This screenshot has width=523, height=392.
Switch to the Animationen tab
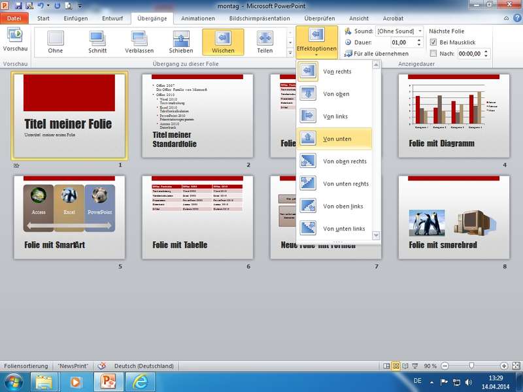point(197,18)
